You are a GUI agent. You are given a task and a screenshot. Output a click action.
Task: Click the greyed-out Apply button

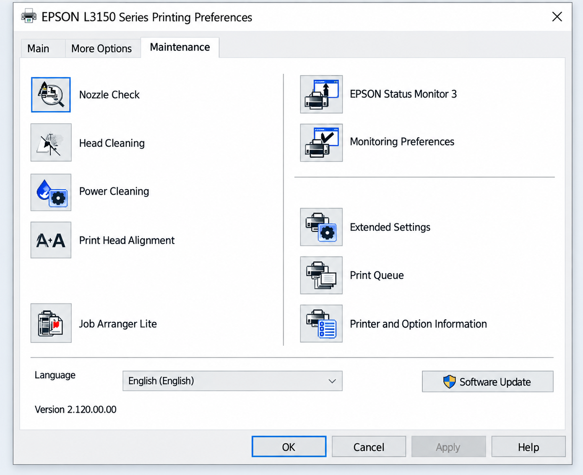pyautogui.click(x=448, y=446)
